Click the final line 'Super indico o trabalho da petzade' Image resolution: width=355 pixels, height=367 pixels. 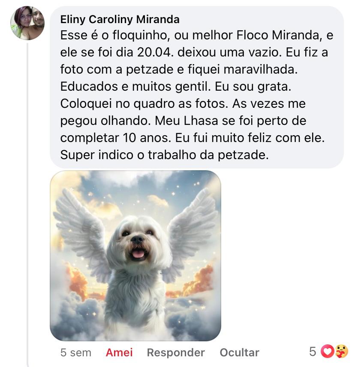click(165, 155)
